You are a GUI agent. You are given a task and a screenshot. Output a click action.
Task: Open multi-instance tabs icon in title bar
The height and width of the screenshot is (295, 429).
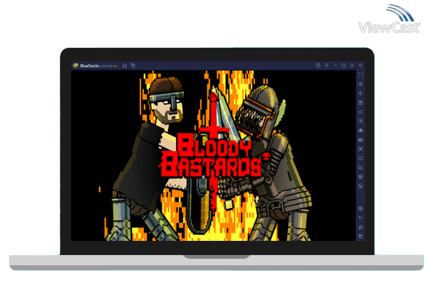[x=133, y=66]
